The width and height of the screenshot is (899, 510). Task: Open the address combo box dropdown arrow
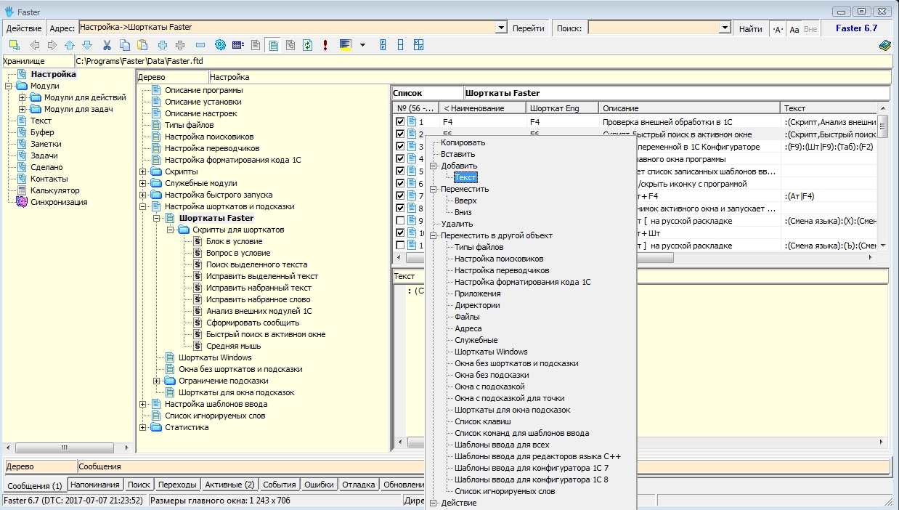click(501, 28)
